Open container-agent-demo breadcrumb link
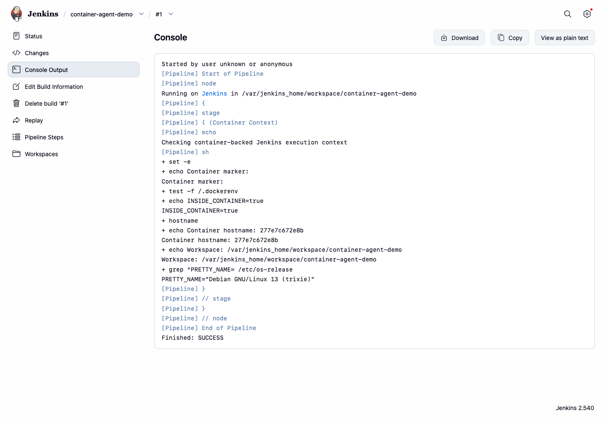606x421 pixels. [x=101, y=14]
